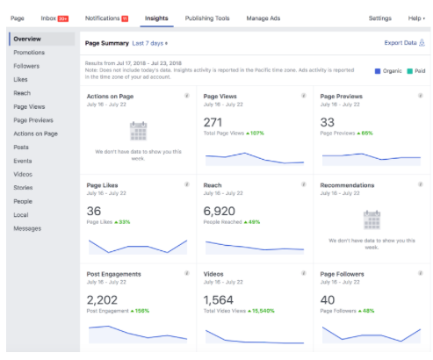Click the Page Views line chart
433x360 pixels.
tap(255, 159)
